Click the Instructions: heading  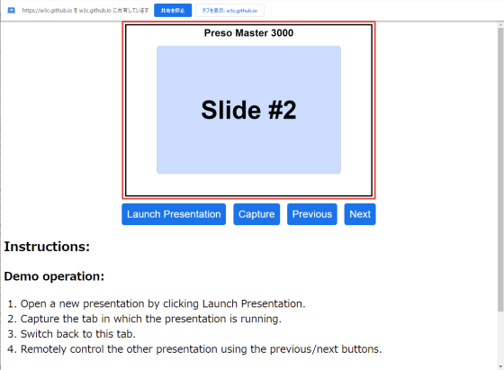click(x=47, y=247)
